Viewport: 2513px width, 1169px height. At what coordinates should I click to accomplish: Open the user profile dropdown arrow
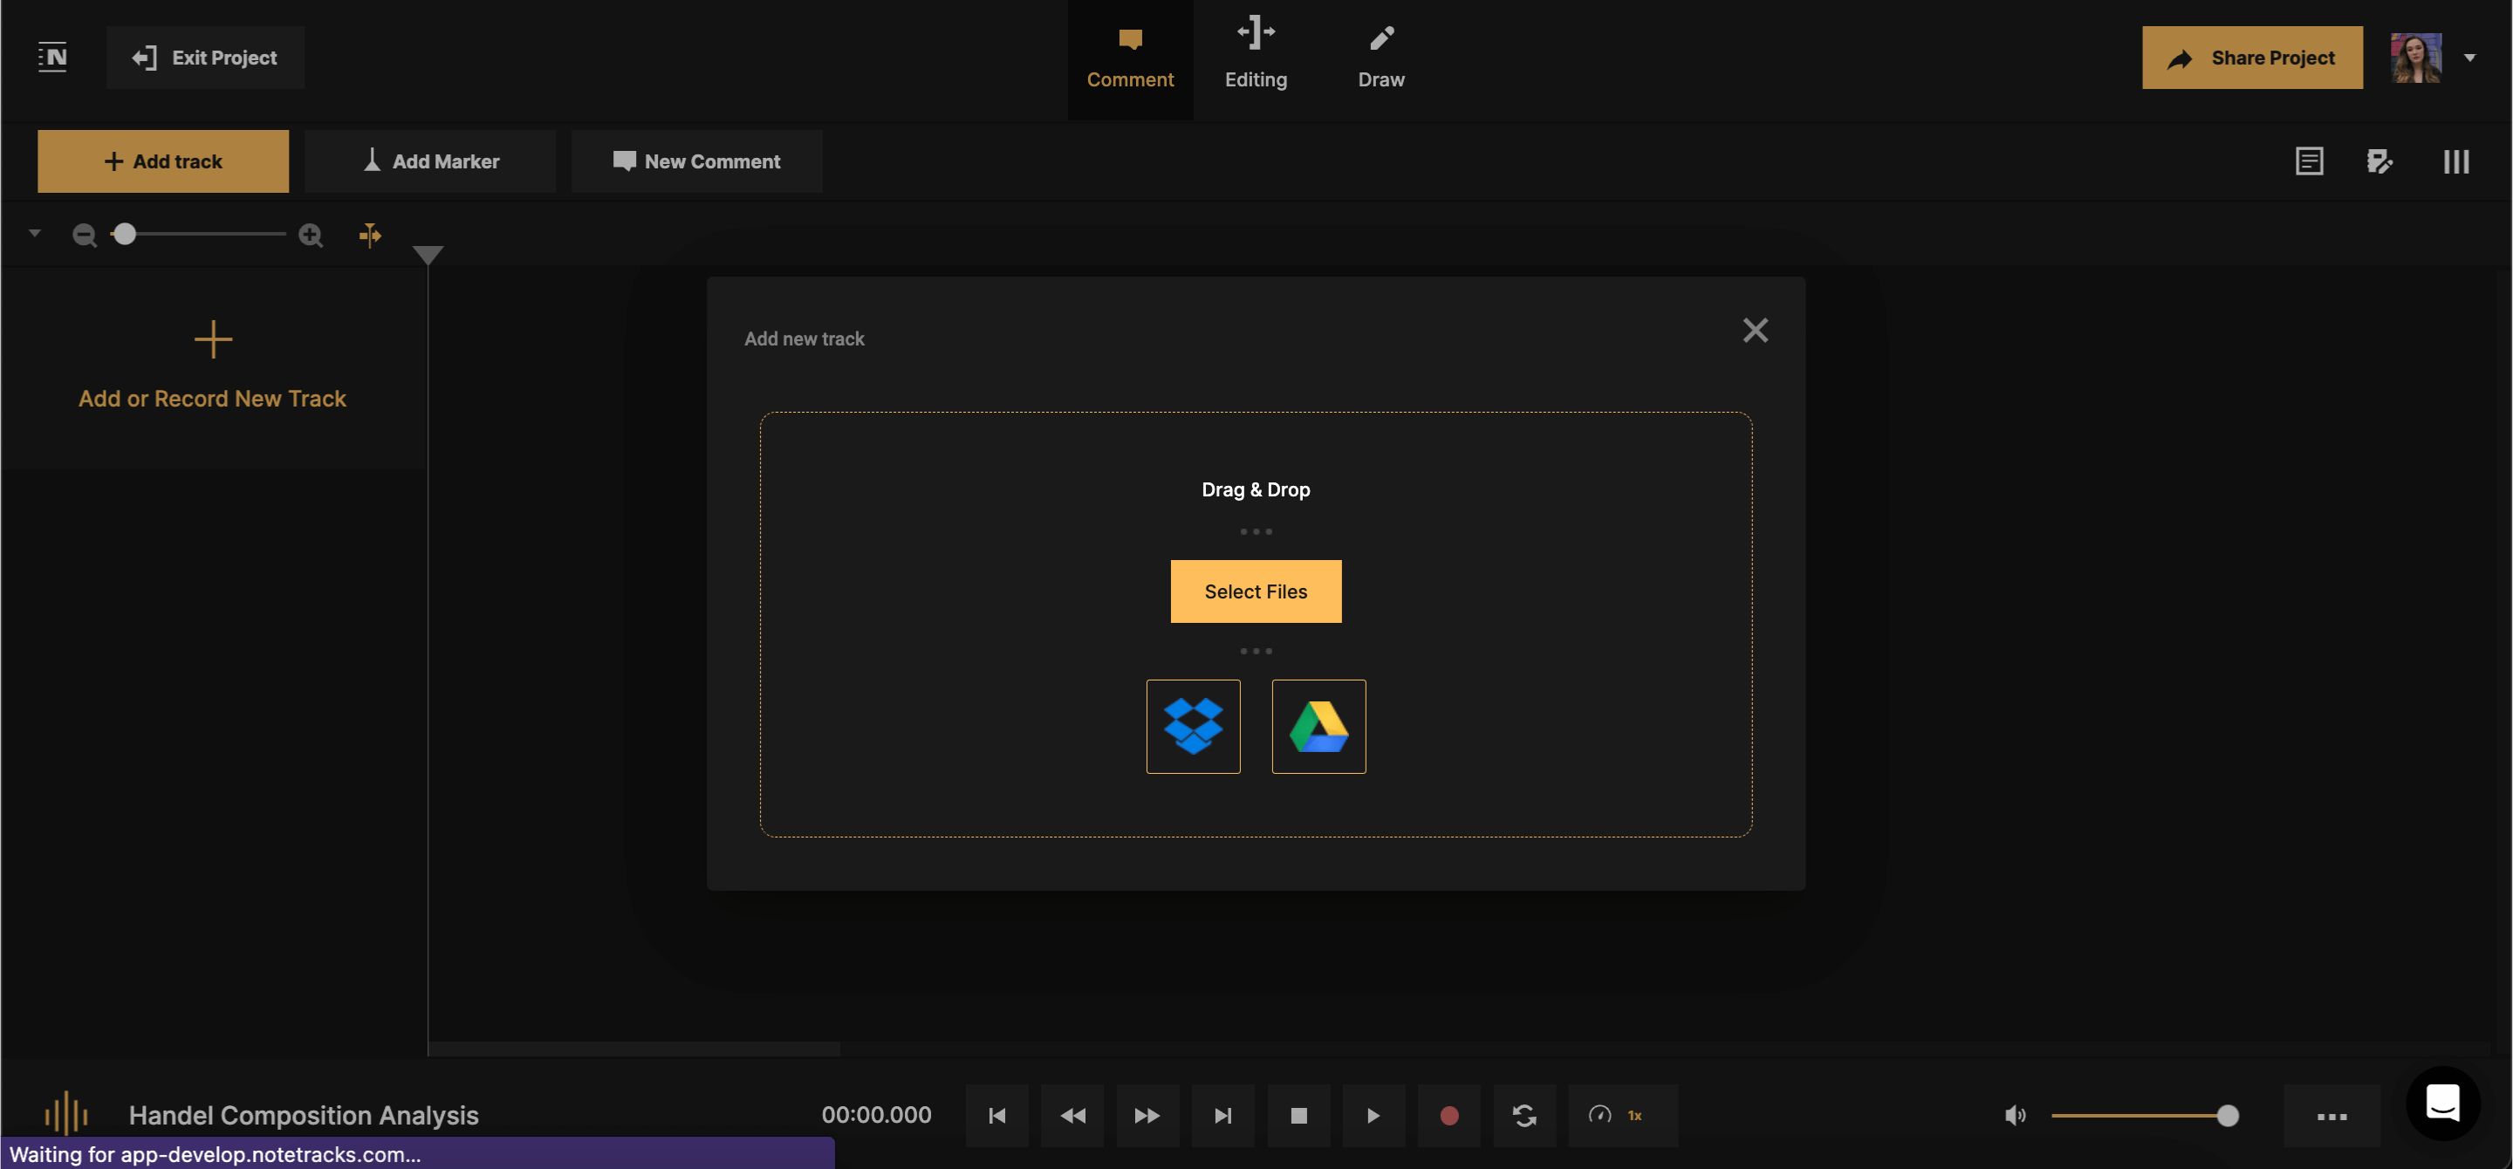[x=2471, y=58]
